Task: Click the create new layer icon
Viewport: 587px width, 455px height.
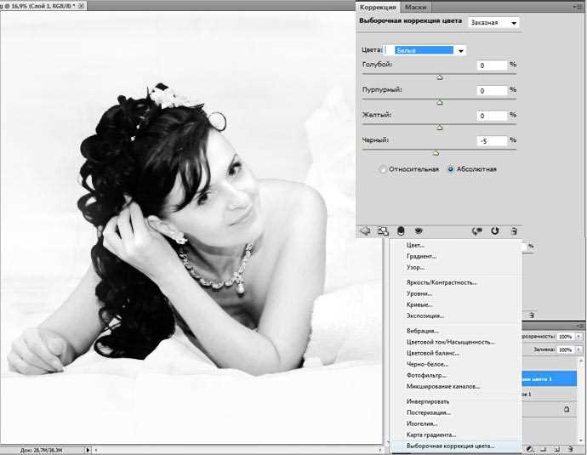Action: [x=556, y=449]
